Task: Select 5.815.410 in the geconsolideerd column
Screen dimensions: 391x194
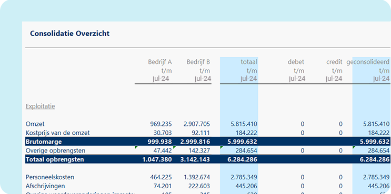Action: (376, 124)
